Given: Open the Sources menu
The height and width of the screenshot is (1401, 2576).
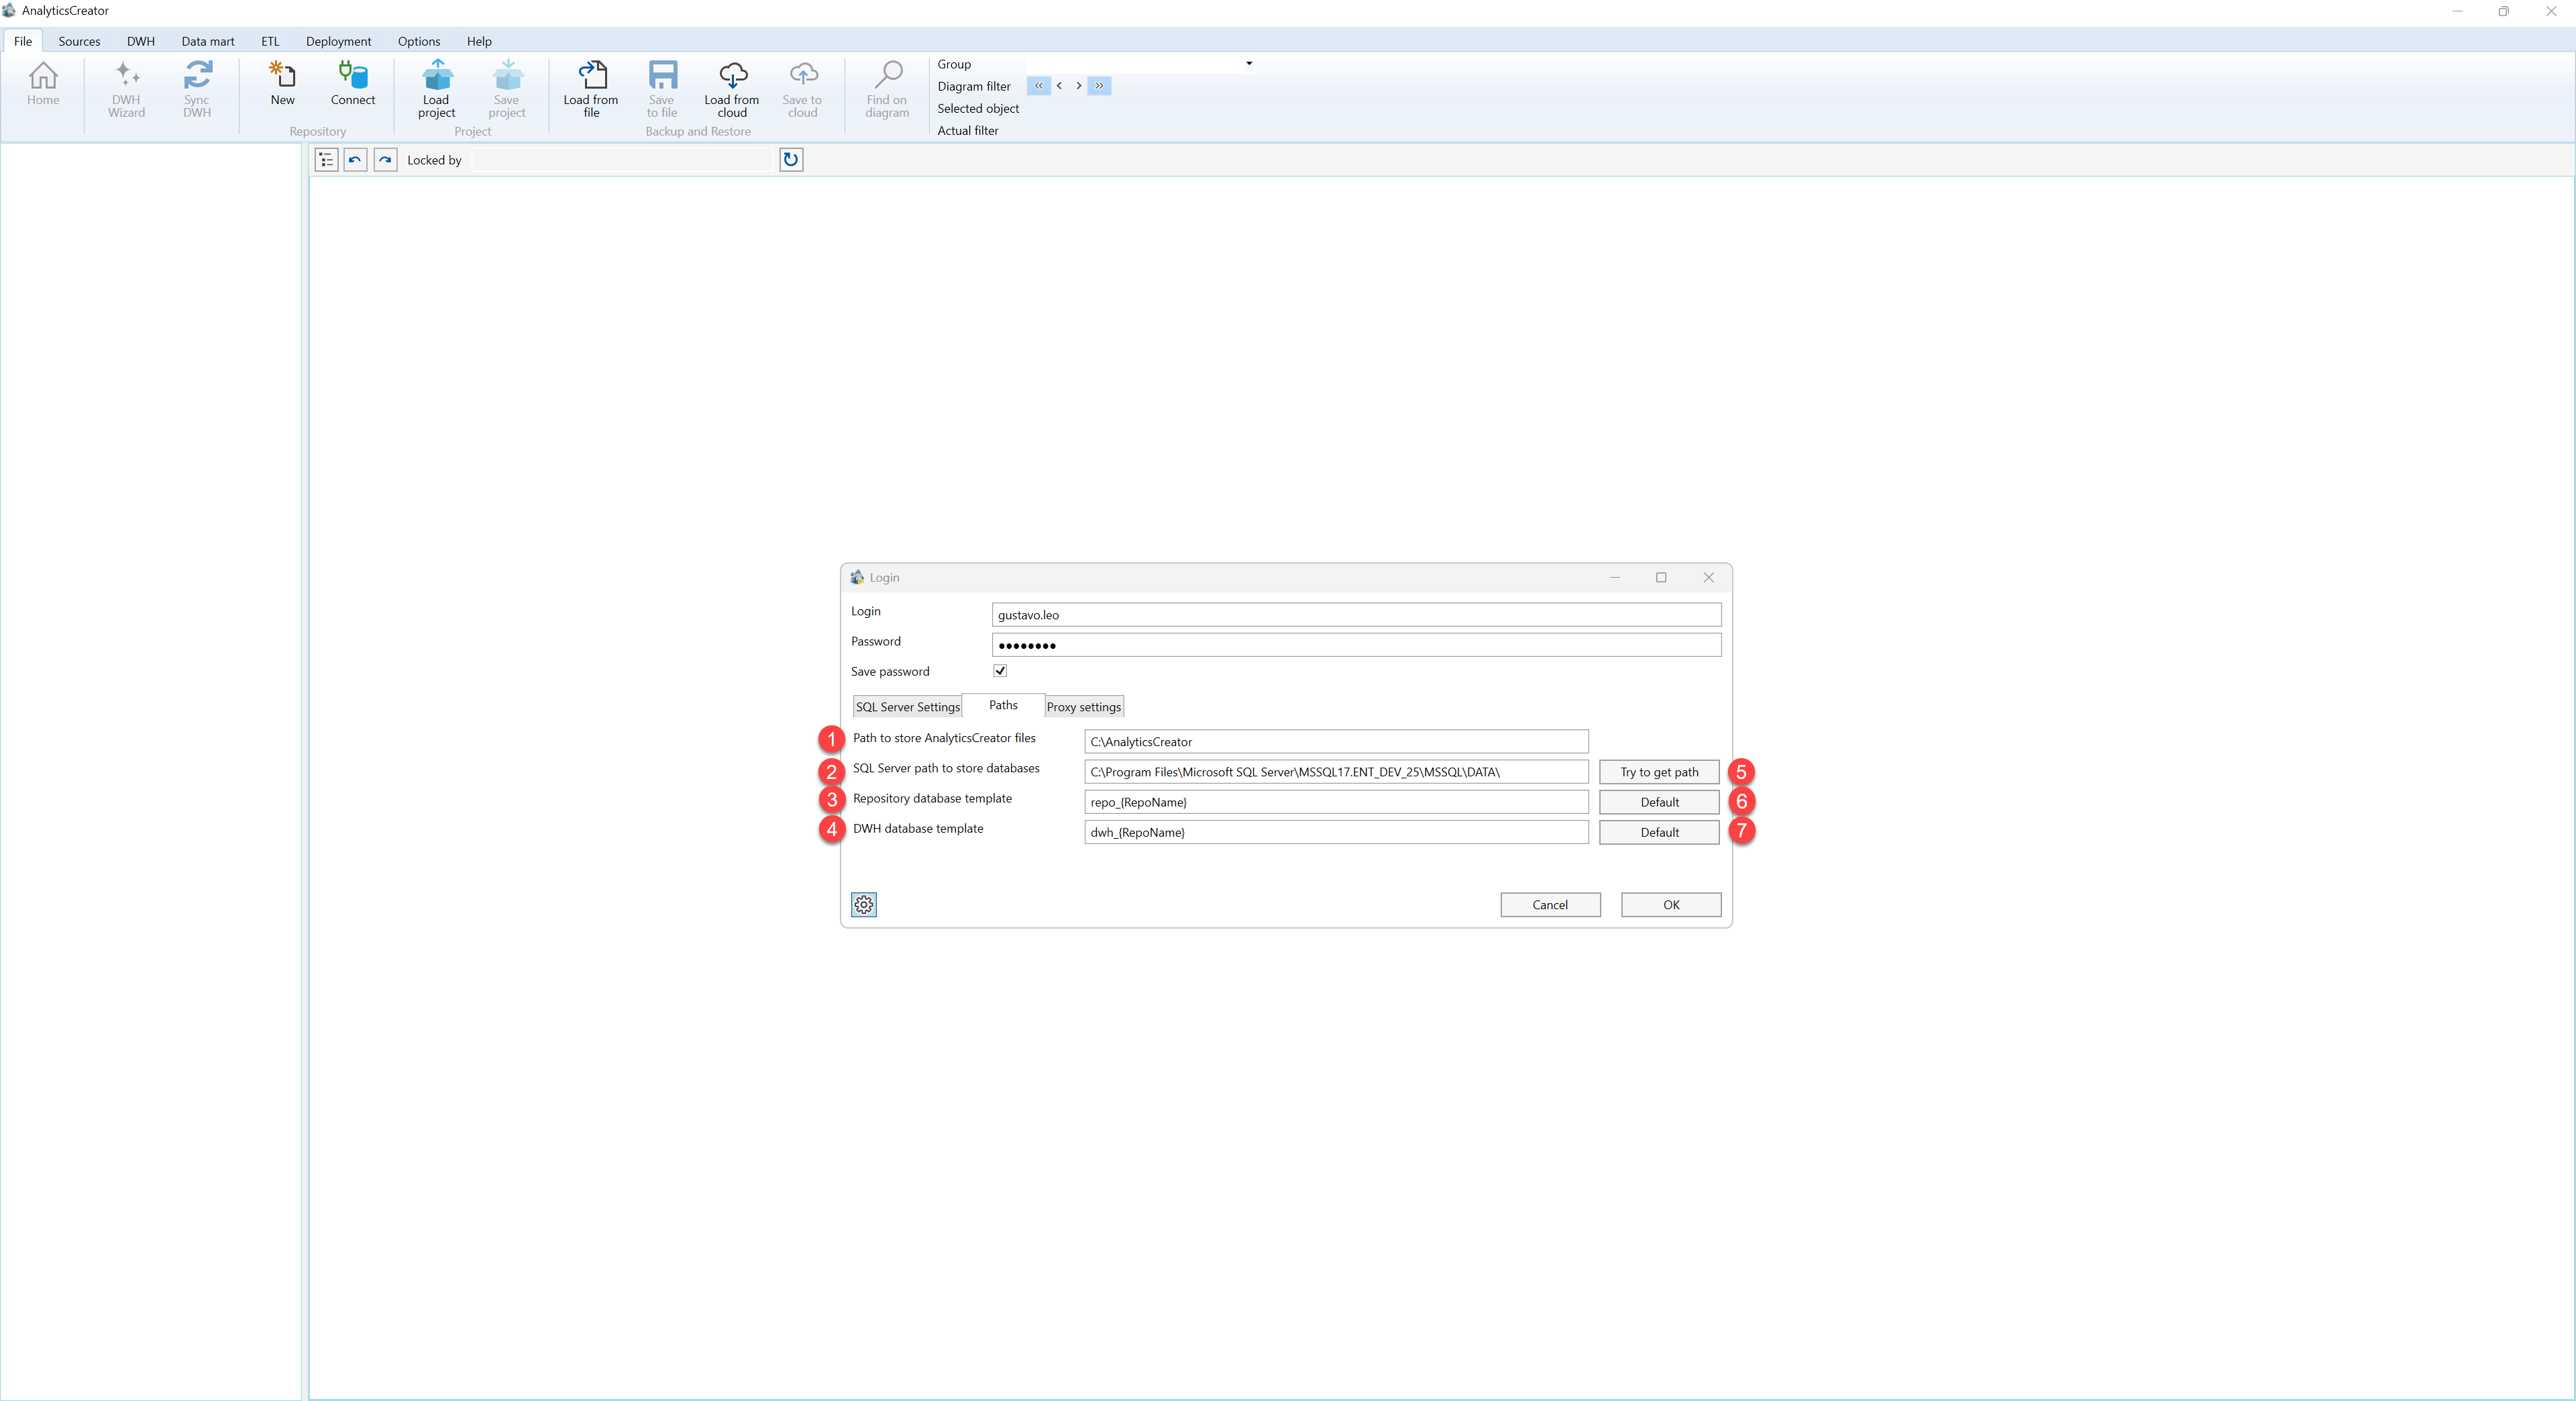Looking at the screenshot, I should pos(79,41).
